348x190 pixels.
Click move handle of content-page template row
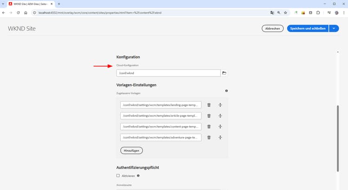click(220, 127)
